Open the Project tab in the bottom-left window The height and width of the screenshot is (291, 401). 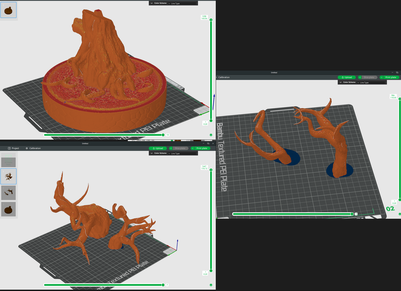click(x=13, y=148)
